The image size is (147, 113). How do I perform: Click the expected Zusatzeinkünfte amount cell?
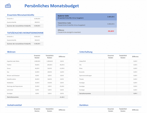[37, 22]
